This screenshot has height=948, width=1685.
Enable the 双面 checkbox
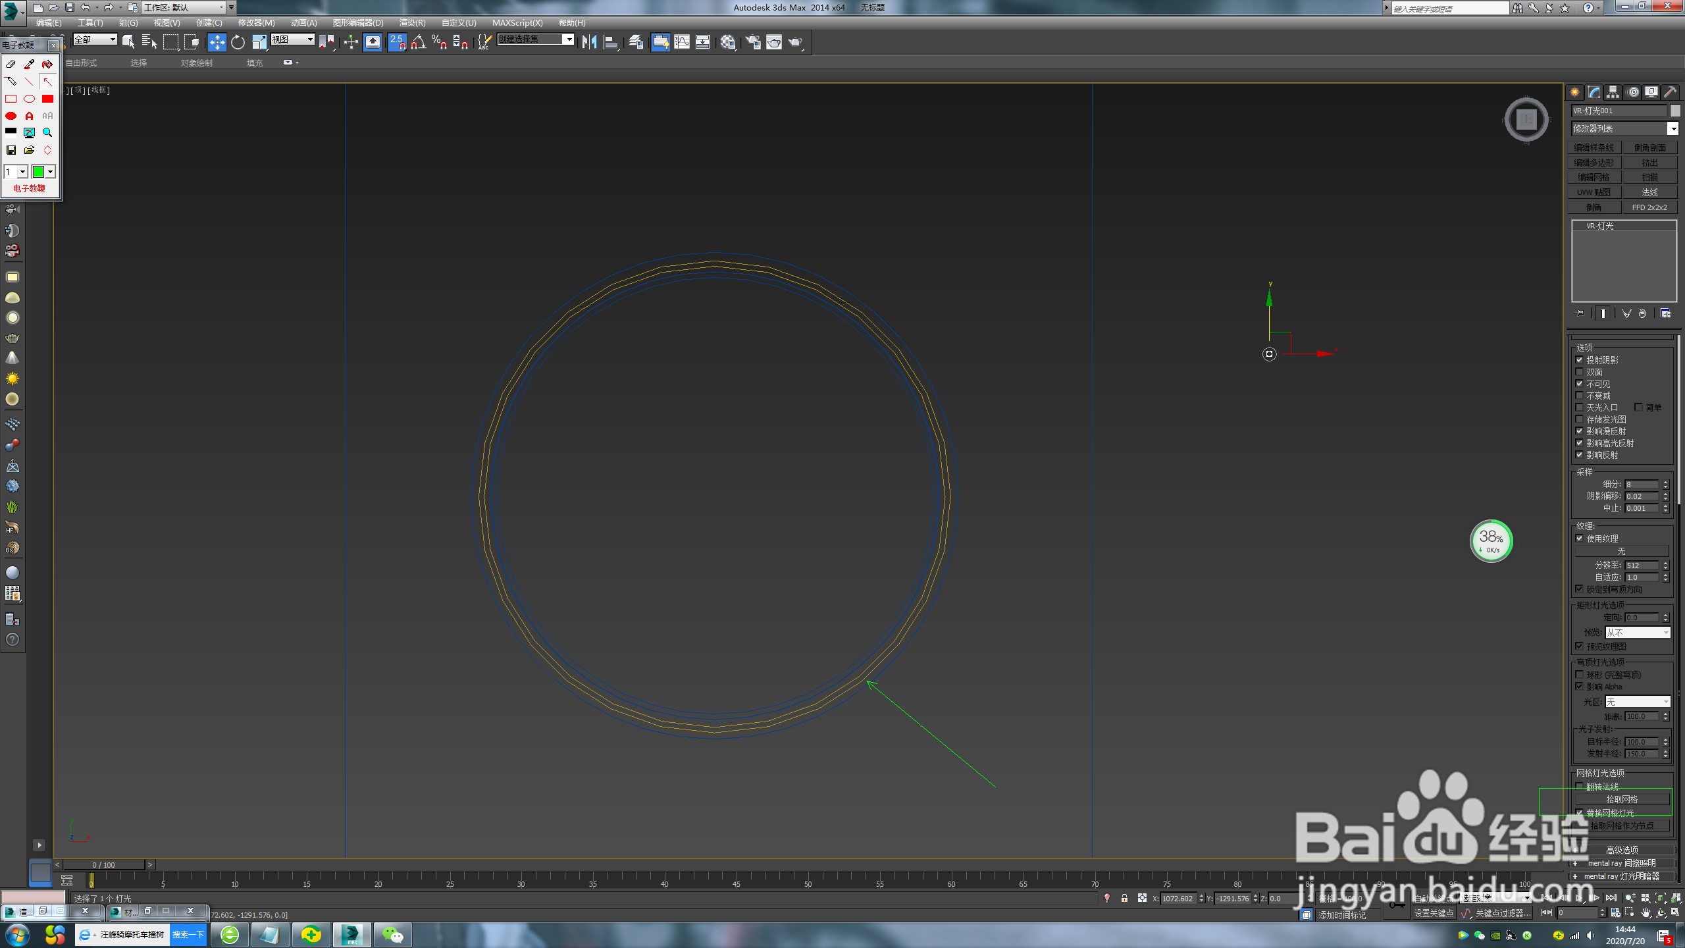pos(1580,372)
